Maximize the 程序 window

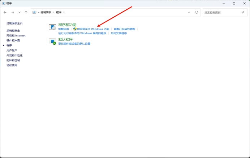234,3
